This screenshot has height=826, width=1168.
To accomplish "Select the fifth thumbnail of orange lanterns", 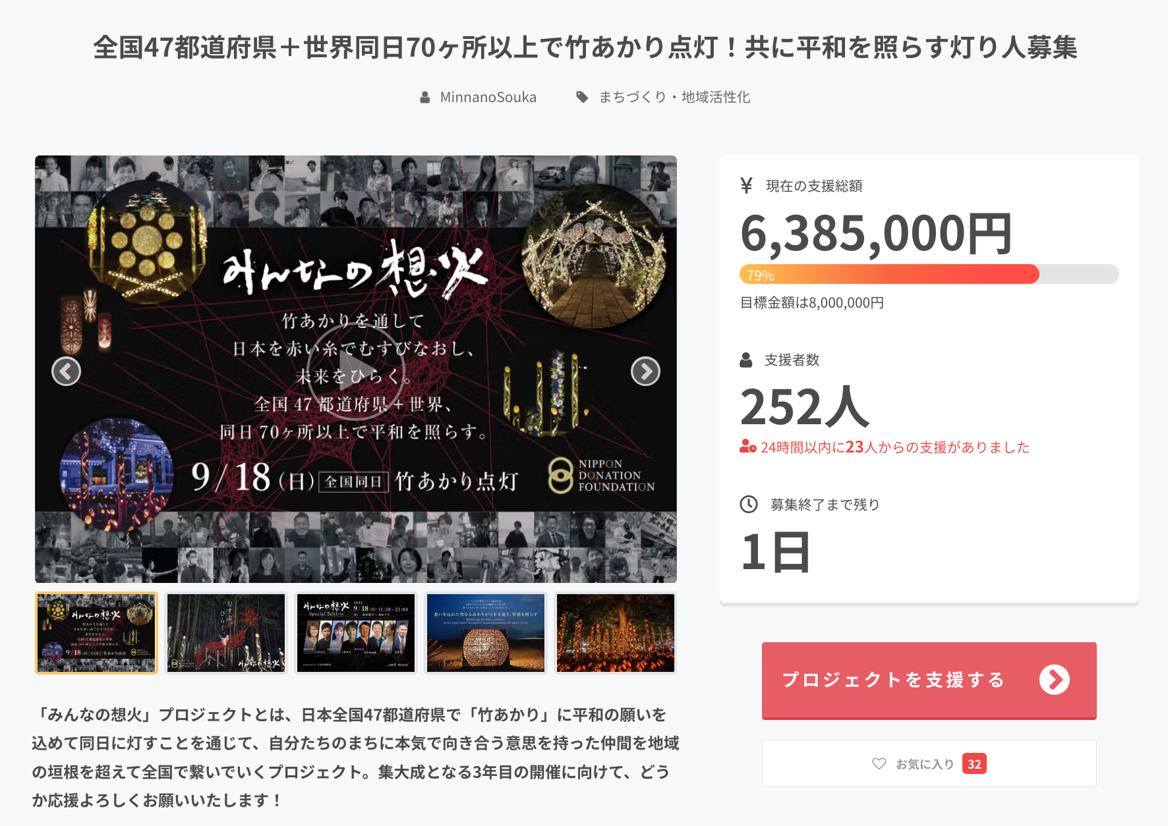I will coord(616,633).
